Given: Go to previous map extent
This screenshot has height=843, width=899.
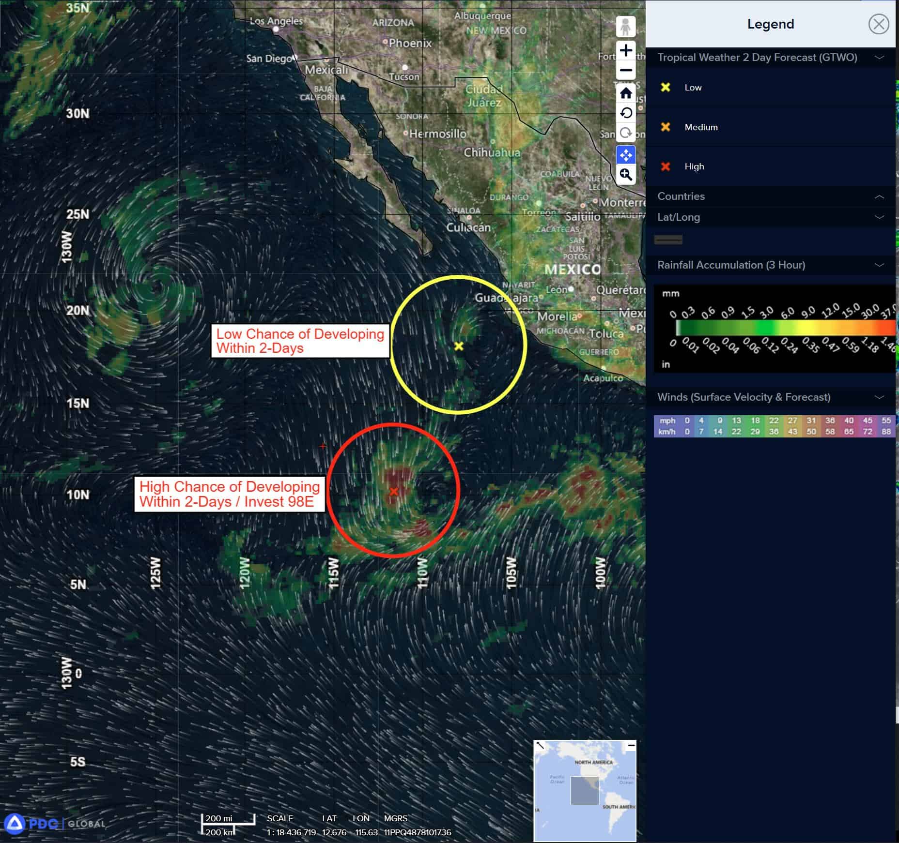Looking at the screenshot, I should click(626, 113).
